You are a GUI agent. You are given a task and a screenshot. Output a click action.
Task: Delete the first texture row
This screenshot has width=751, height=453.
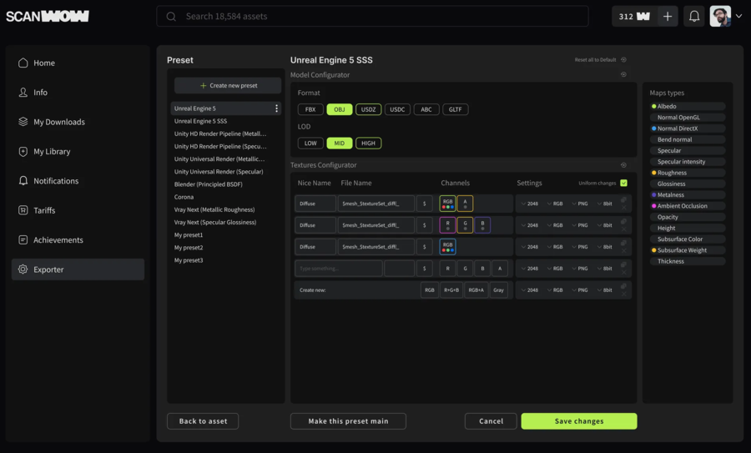point(623,208)
